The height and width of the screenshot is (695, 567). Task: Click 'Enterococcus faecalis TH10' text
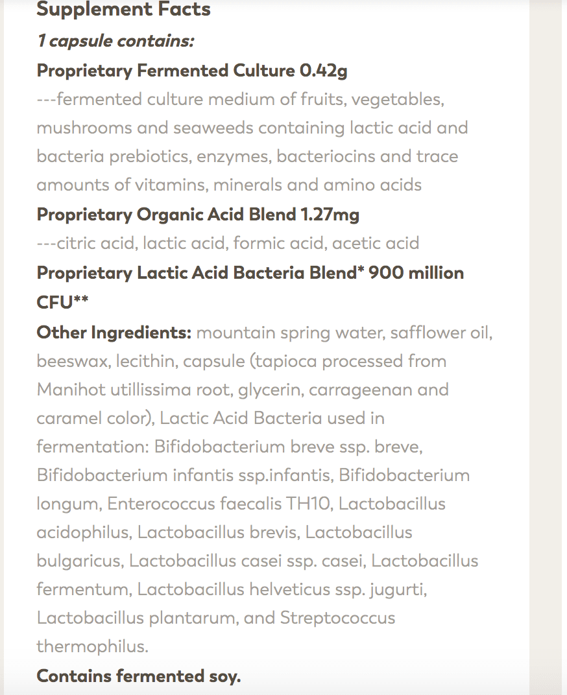(x=220, y=504)
